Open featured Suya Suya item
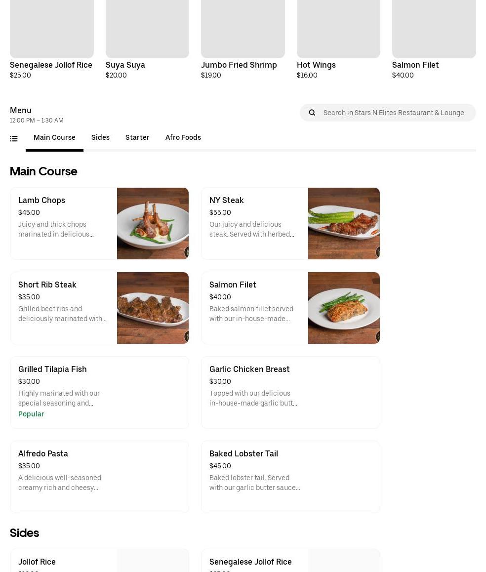Viewport: 486px width, 572px height. coord(147,40)
